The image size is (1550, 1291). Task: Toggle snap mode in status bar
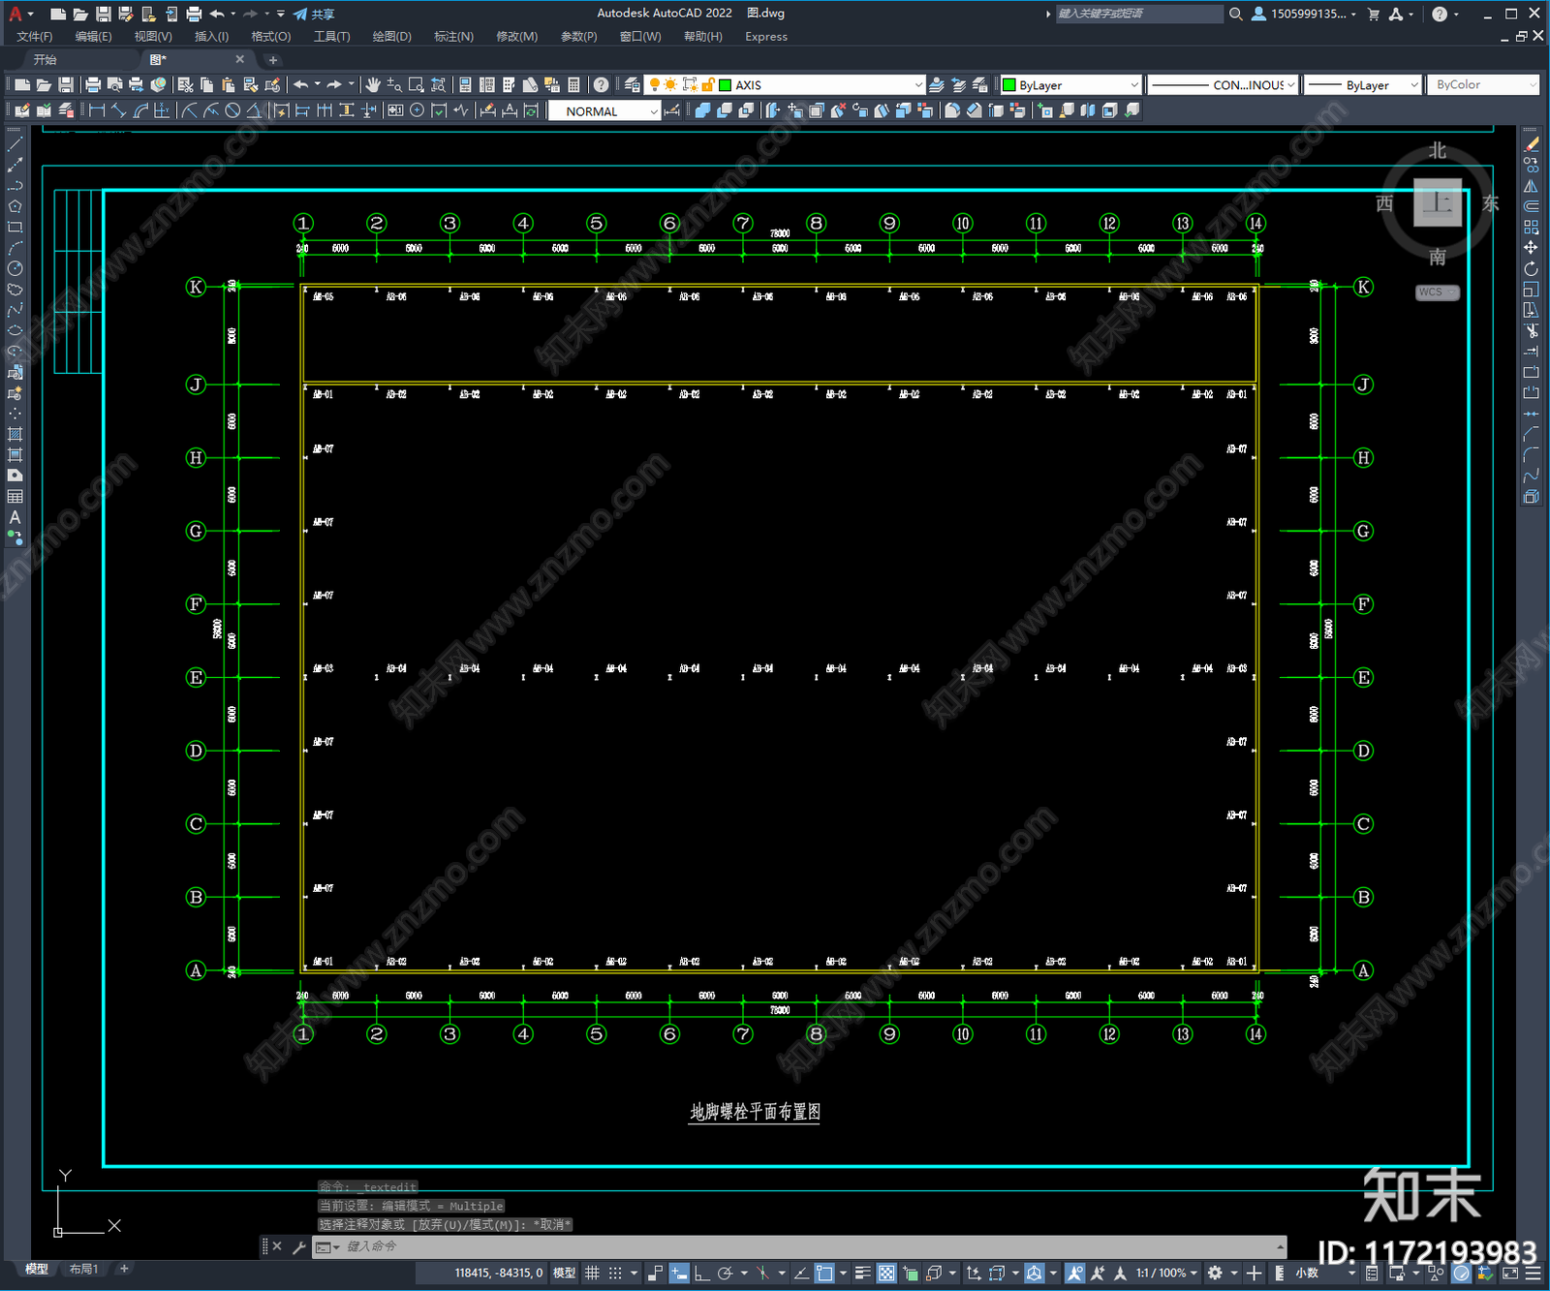pos(615,1273)
